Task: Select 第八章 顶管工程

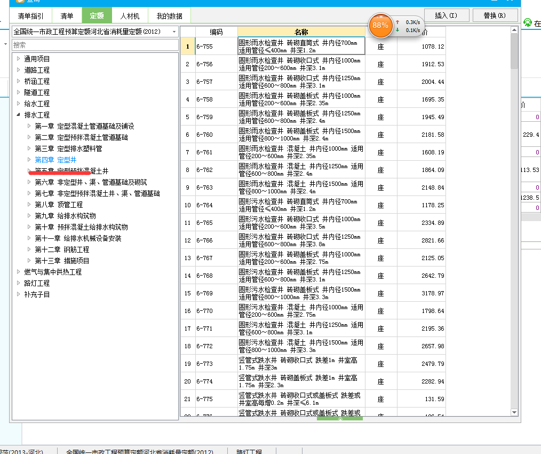Action: 59,205
